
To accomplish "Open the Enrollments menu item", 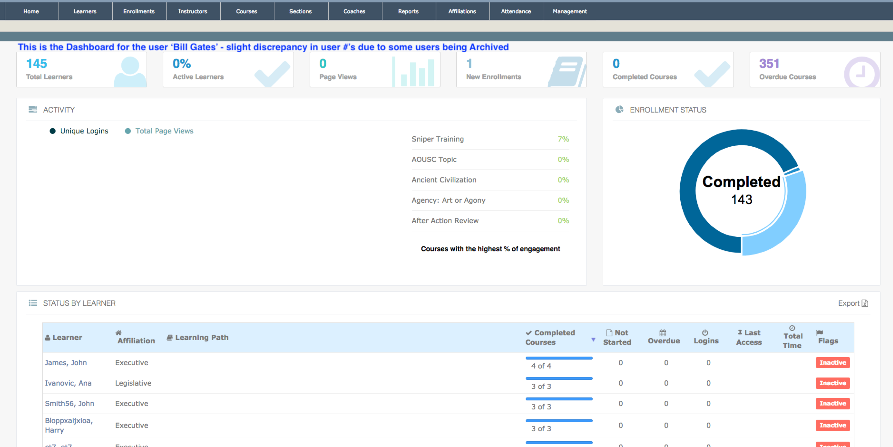I will [x=139, y=11].
